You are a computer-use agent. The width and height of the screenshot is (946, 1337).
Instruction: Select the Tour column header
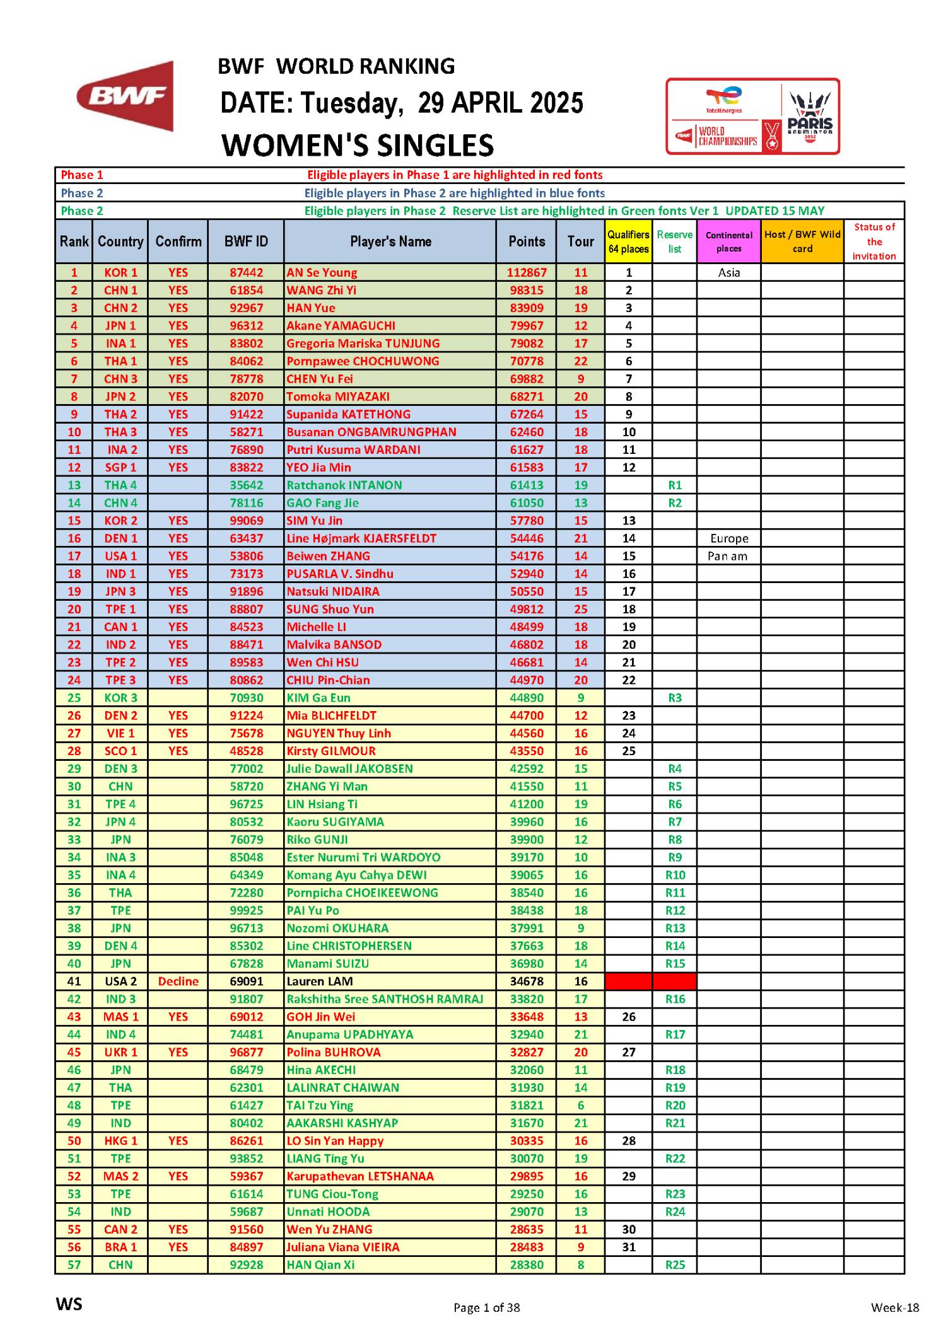coord(581,241)
